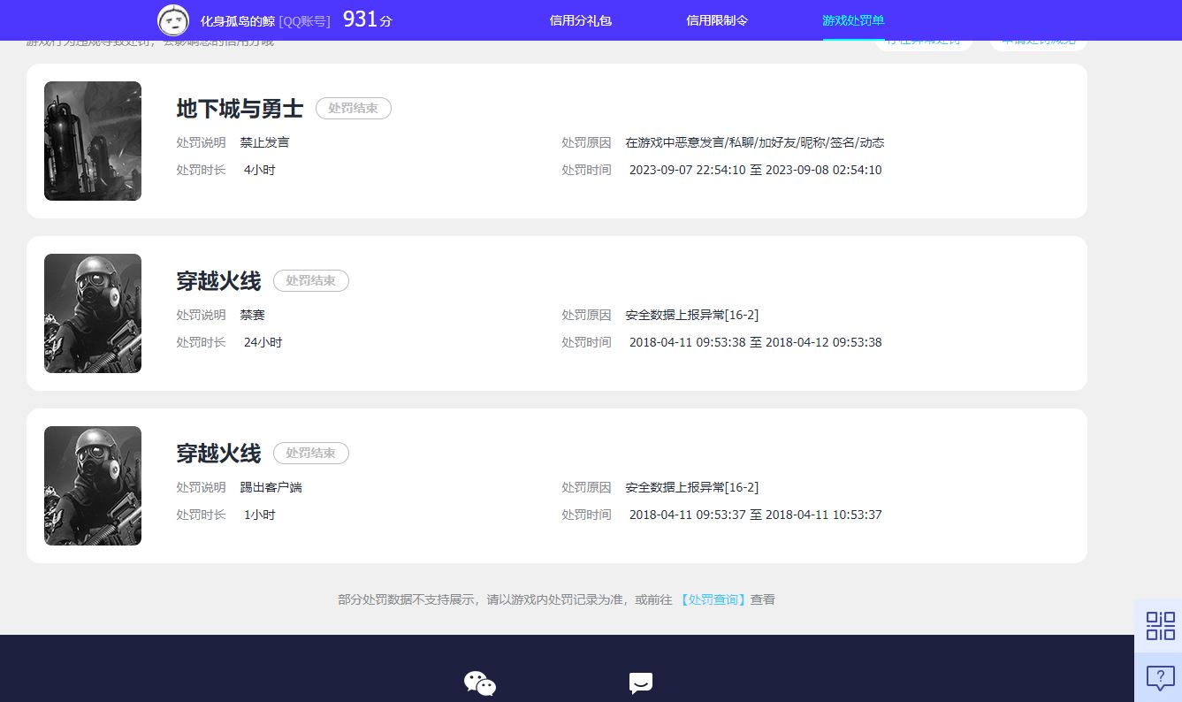The image size is (1182, 702).
Task: Click the user avatar in the header
Action: coord(173,19)
